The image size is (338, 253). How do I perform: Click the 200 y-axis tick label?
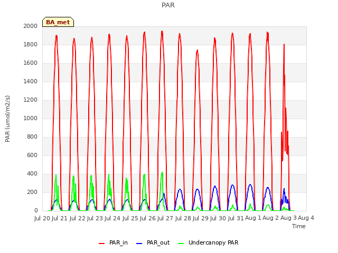(x=32, y=192)
